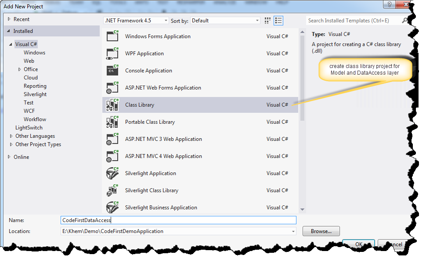
Task: Click the ASP.NET Web Forms Application icon
Action: 112,87
